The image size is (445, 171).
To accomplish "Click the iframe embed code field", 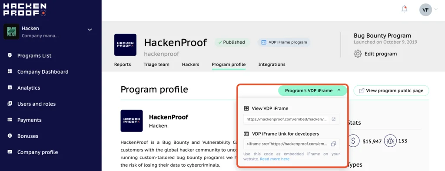I will (292, 144).
